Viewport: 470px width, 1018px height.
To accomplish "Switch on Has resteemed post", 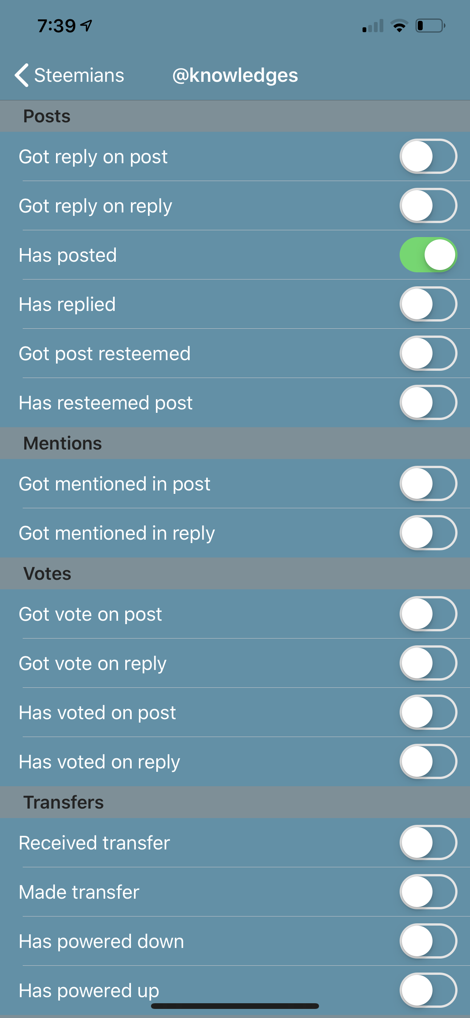I will (x=428, y=402).
